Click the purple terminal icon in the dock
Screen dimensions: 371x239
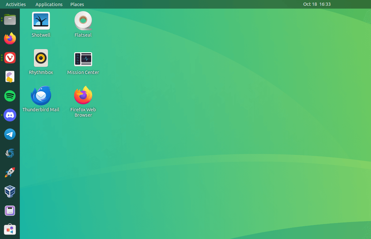point(10,211)
